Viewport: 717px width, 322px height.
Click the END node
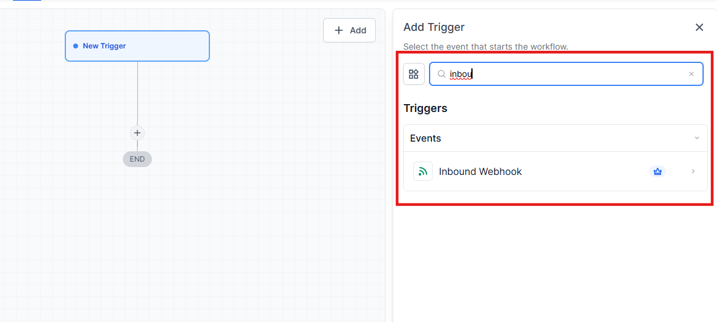click(x=137, y=159)
